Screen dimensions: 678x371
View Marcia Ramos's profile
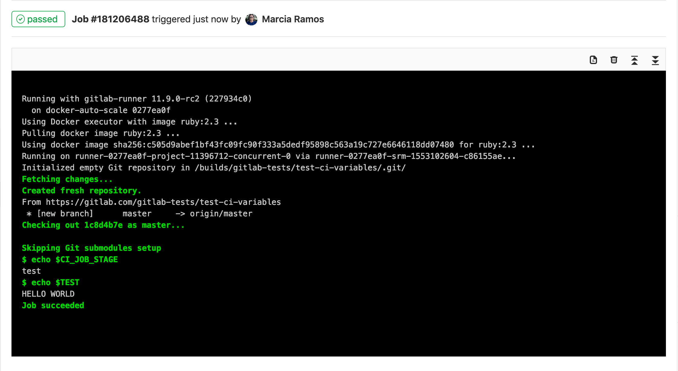tap(292, 19)
